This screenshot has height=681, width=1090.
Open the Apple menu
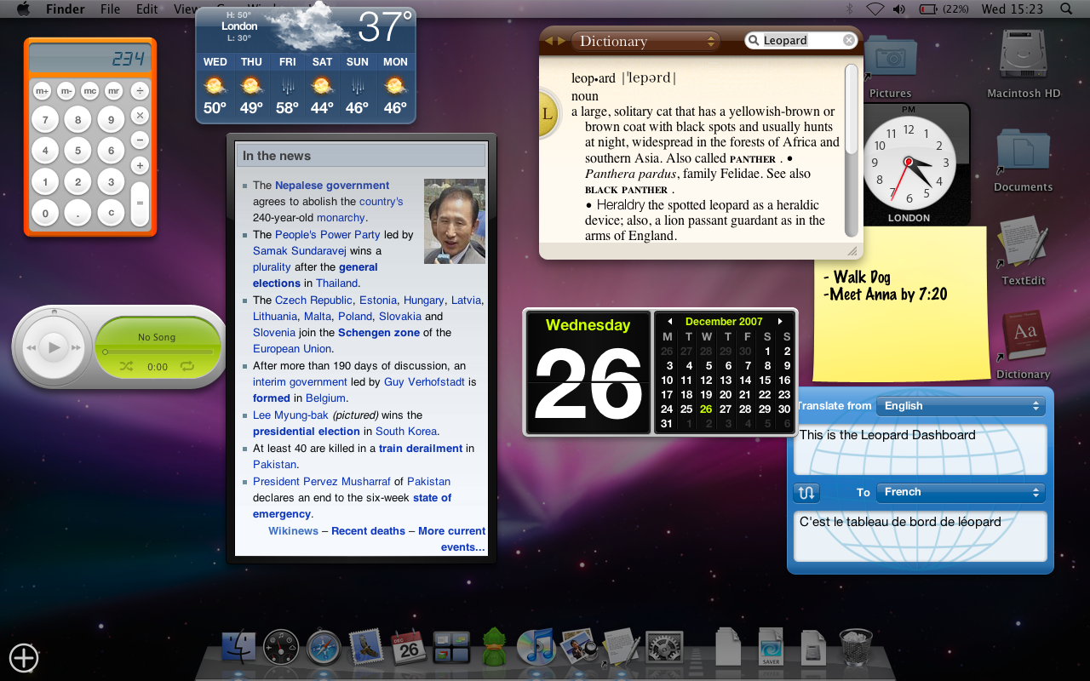23,9
